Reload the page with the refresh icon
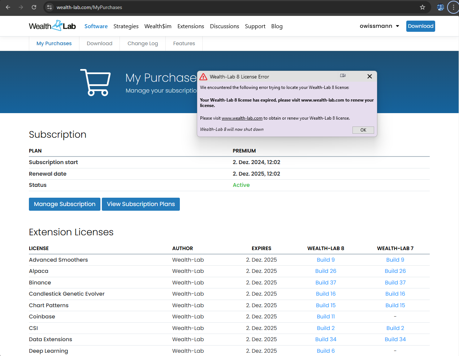The width and height of the screenshot is (459, 356). 34,7
